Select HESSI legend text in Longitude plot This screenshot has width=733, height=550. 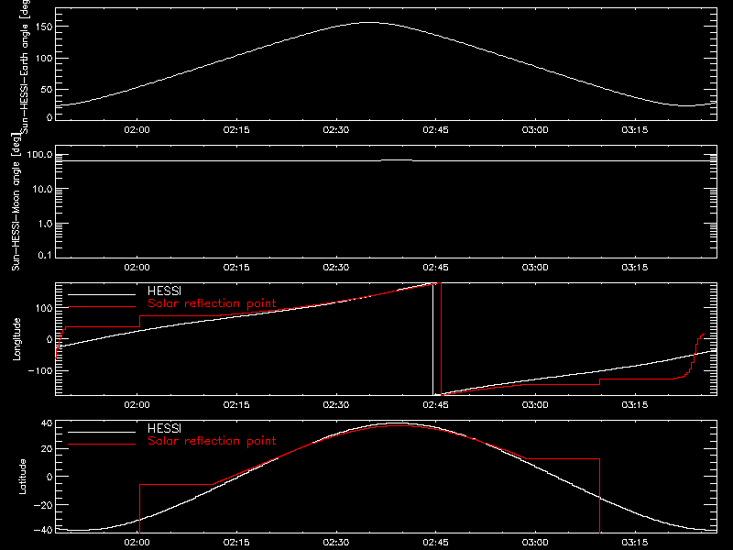coord(164,291)
